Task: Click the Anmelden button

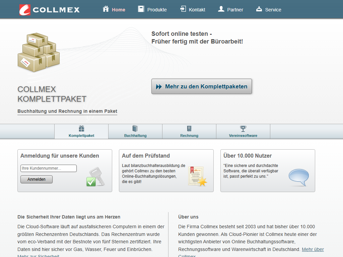Action: [x=37, y=179]
